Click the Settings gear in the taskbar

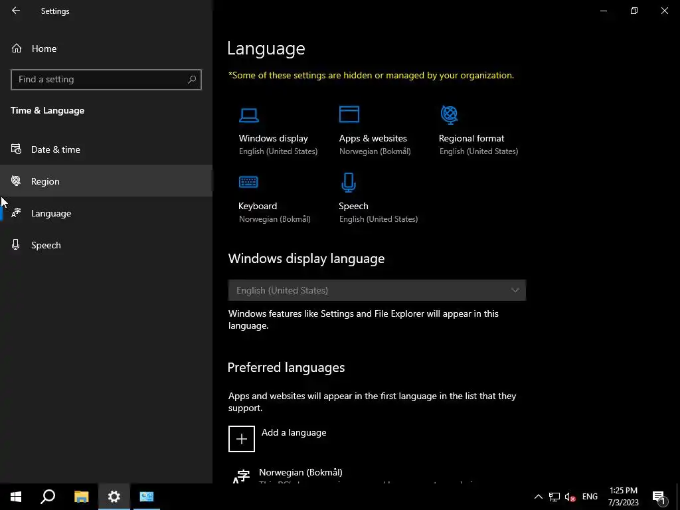click(x=114, y=497)
